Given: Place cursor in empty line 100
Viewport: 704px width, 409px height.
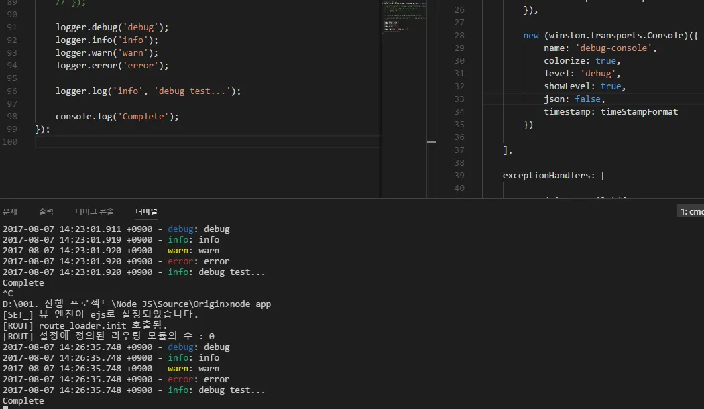Looking at the screenshot, I should [208, 142].
